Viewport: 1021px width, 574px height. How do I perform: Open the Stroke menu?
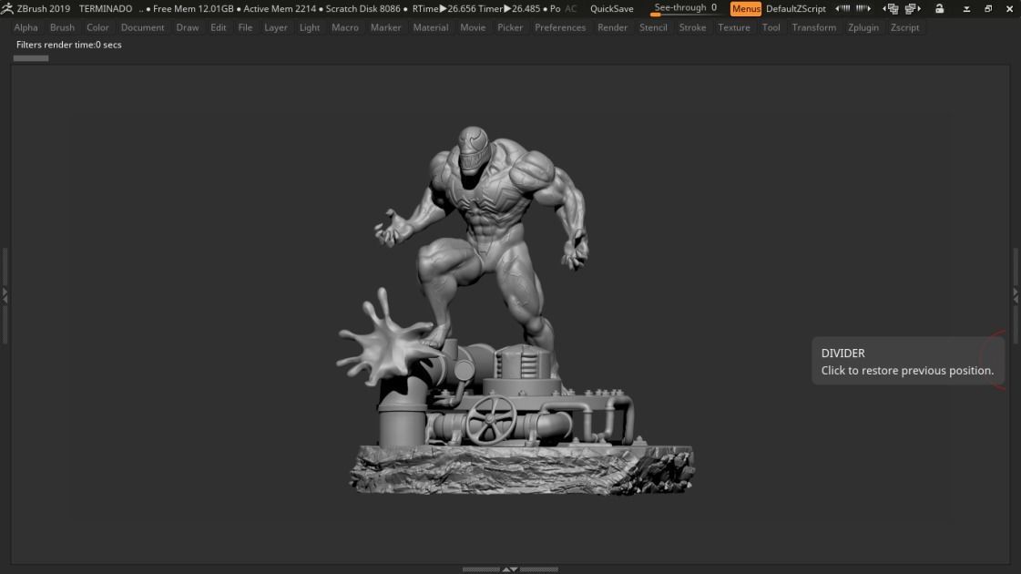point(692,27)
